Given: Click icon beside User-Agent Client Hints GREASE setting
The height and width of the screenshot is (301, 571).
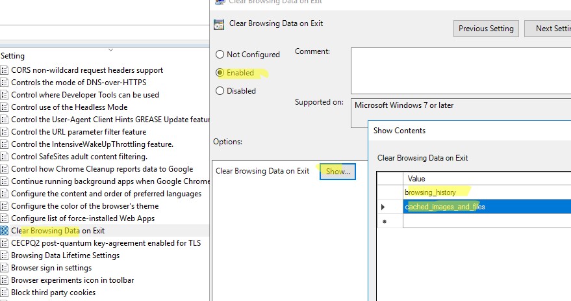Looking at the screenshot, I should pos(4,120).
